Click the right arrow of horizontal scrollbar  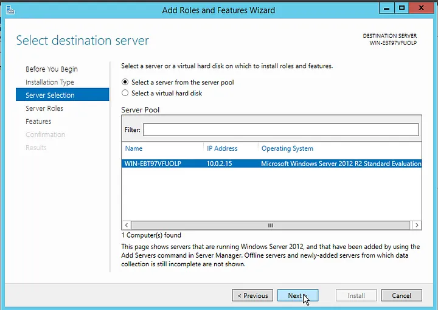417,225
